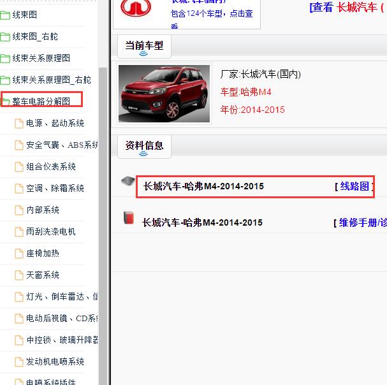Click the Great Wall red logo
The height and width of the screenshot is (385, 387).
click(136, 8)
